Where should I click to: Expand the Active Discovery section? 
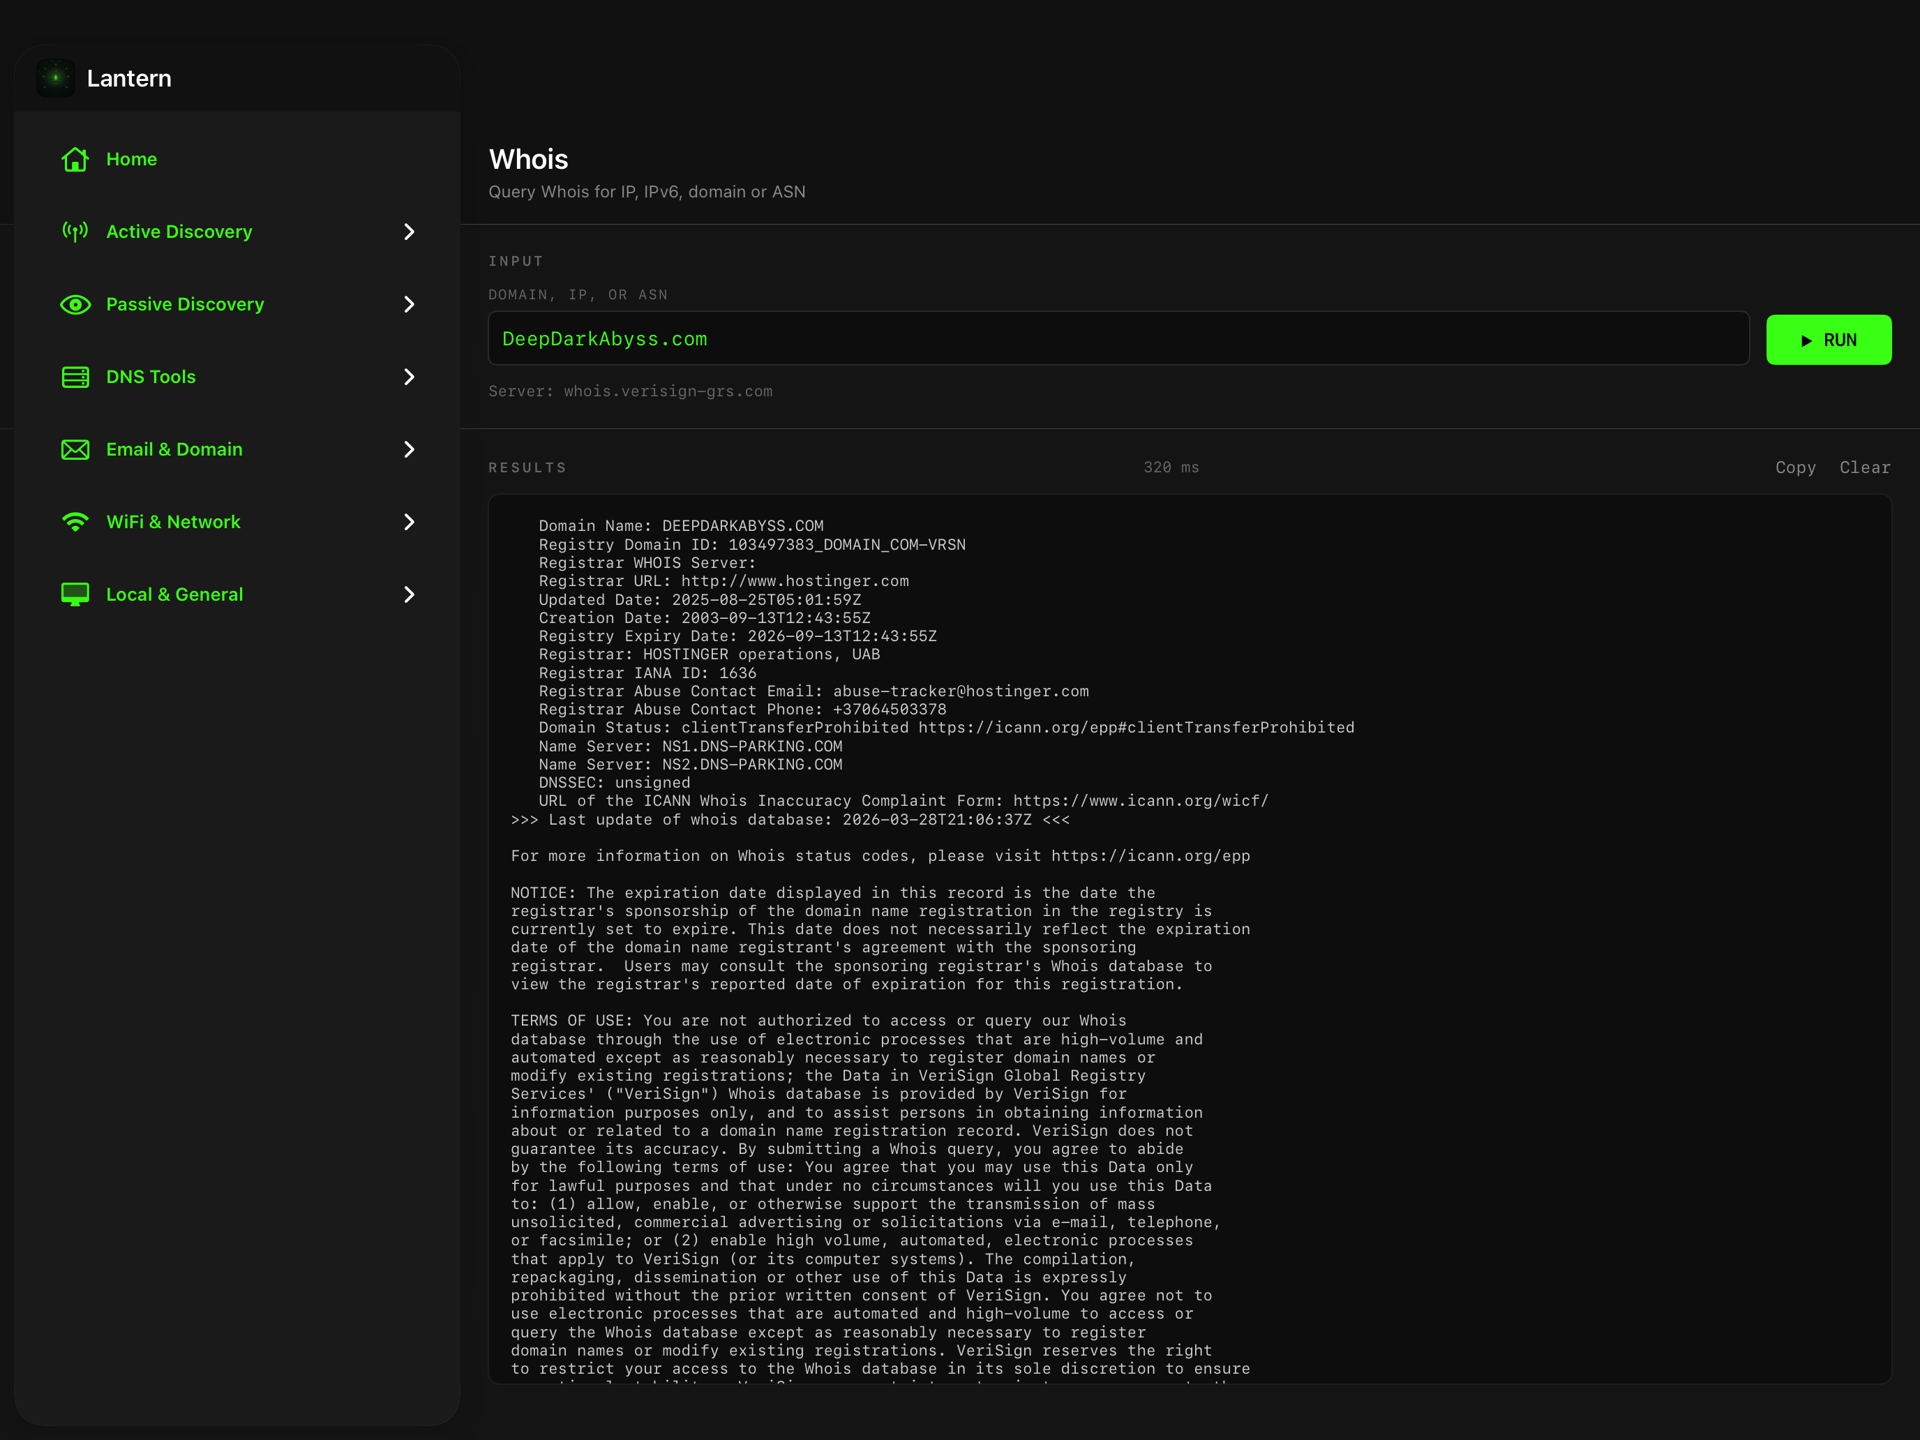coord(408,232)
